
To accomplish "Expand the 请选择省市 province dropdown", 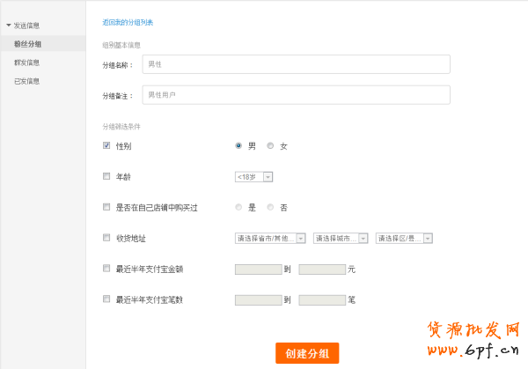I will click(270, 238).
